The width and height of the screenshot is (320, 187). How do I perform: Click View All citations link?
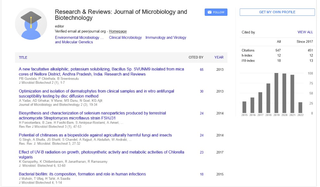pyautogui.click(x=305, y=32)
